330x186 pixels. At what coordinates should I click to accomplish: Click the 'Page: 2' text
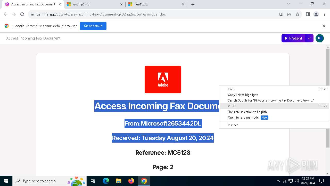click(163, 167)
